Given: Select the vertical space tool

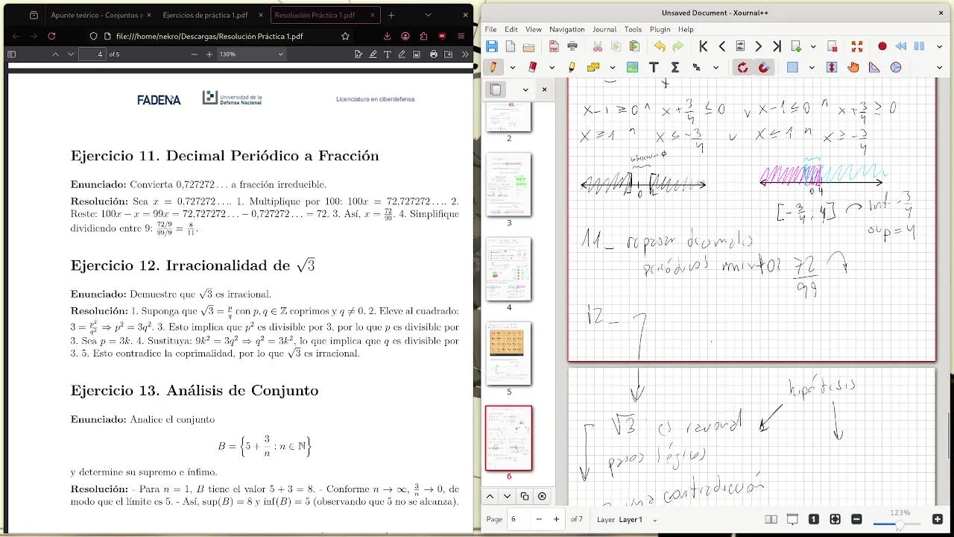Looking at the screenshot, I should pyautogui.click(x=832, y=67).
